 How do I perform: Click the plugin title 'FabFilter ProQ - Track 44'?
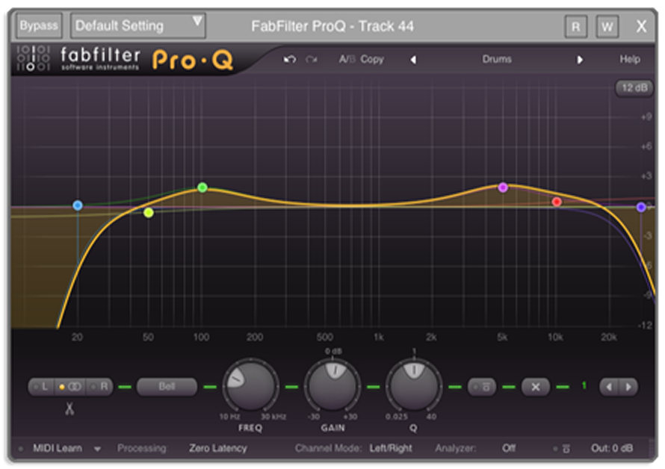click(332, 26)
